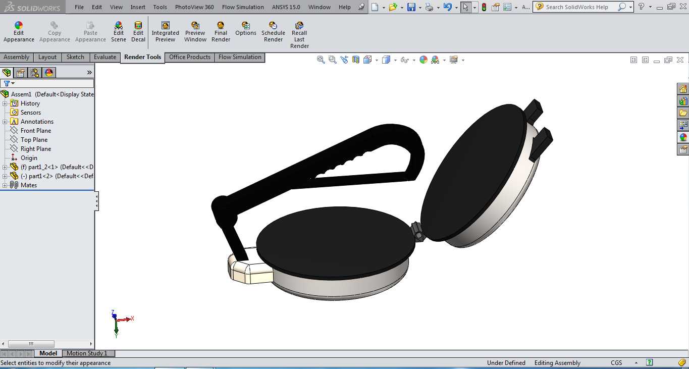The image size is (689, 369).
Task: Open the render Options dialog
Action: tap(246, 29)
